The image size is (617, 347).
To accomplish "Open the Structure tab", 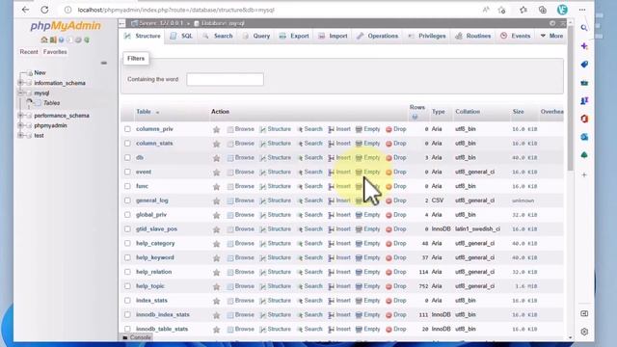I will point(143,36).
